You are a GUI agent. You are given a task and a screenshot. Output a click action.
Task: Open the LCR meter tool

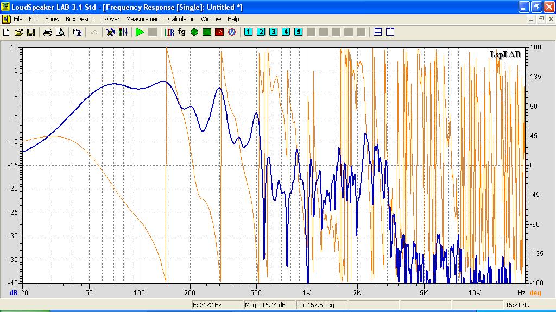point(169,32)
